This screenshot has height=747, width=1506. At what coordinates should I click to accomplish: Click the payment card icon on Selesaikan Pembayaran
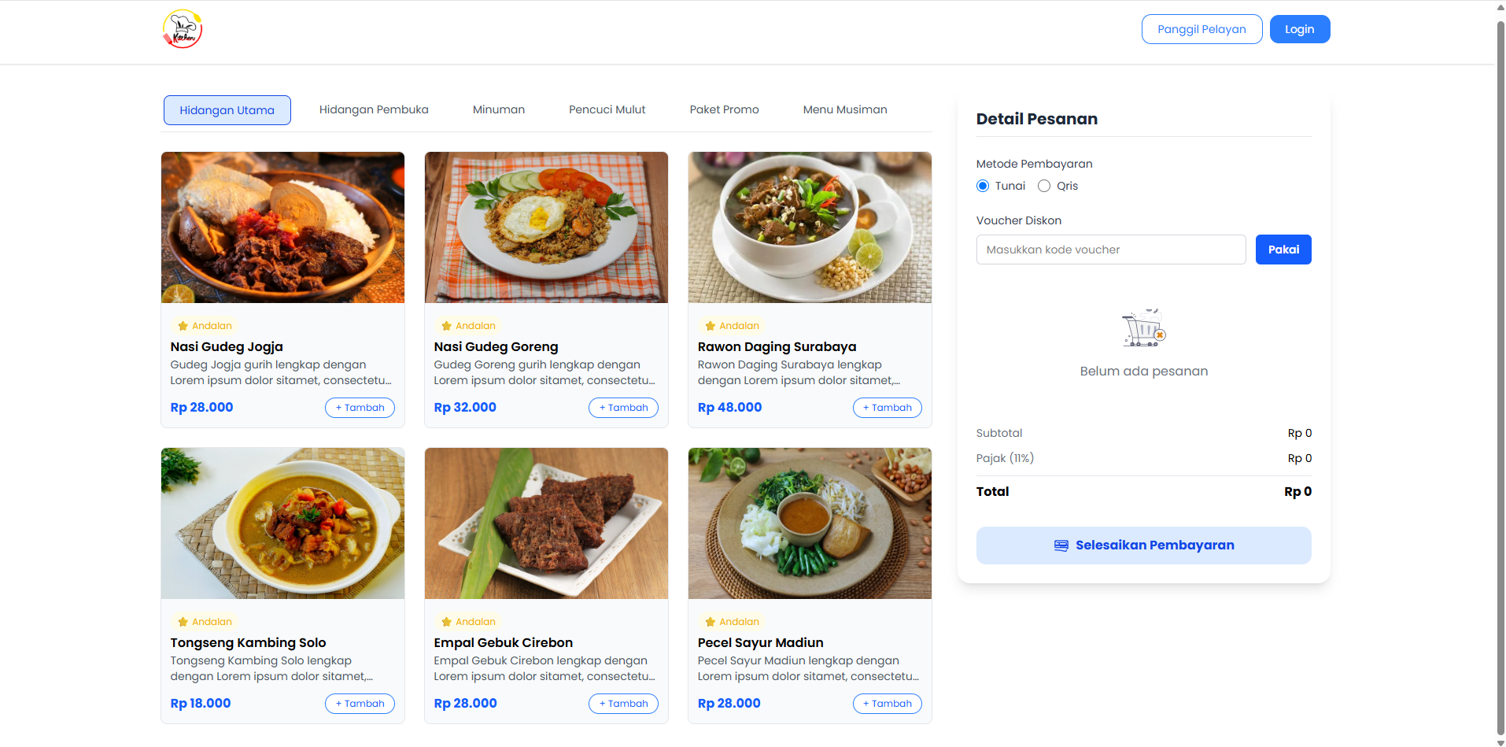[1060, 544]
